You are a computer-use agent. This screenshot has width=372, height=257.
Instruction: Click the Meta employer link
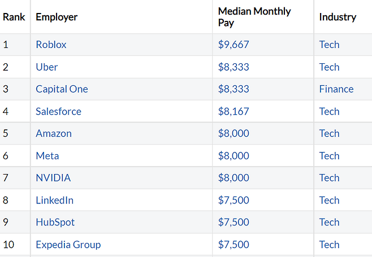click(47, 156)
